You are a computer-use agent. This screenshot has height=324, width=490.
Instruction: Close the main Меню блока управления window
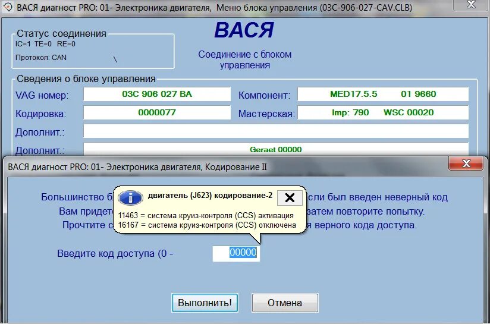coord(470,4)
